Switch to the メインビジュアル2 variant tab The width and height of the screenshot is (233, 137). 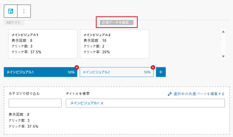point(116,72)
